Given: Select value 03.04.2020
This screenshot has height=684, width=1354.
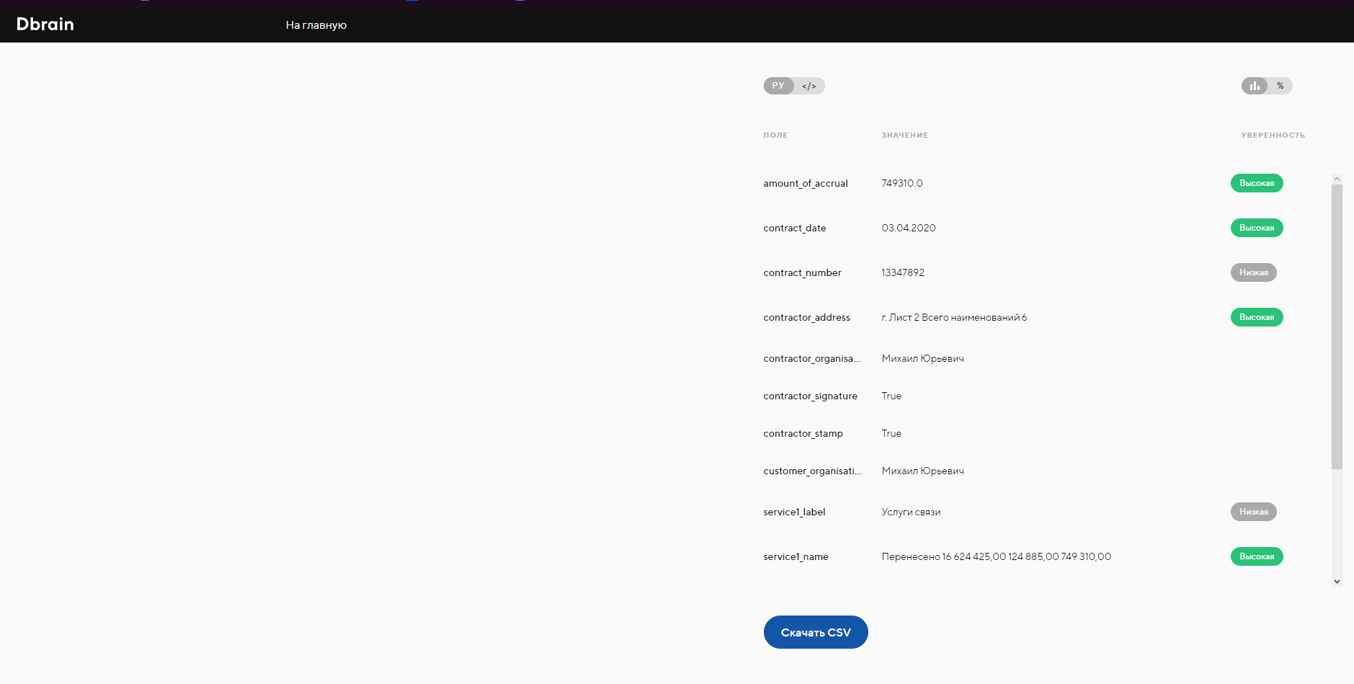Looking at the screenshot, I should [909, 228].
